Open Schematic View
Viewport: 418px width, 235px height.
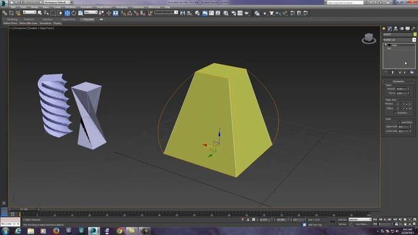click(218, 13)
